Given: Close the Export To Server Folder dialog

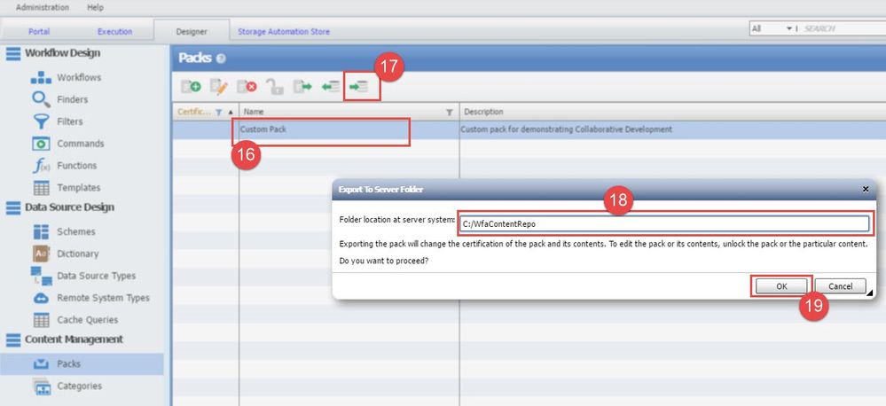Looking at the screenshot, I should click(865, 189).
